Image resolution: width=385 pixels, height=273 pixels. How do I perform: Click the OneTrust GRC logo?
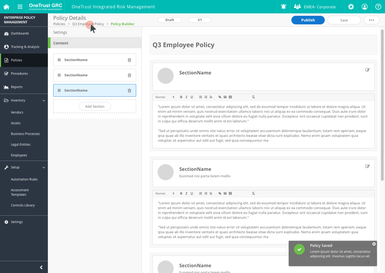45,7
